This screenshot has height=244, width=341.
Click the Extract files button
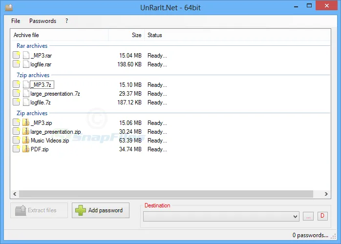click(39, 210)
